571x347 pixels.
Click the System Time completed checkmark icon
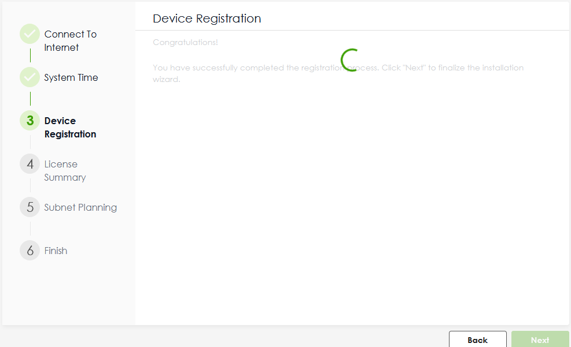coord(30,77)
